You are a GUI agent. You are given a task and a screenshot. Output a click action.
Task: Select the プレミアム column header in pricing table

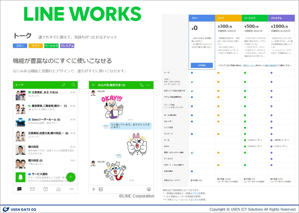click(x=281, y=18)
